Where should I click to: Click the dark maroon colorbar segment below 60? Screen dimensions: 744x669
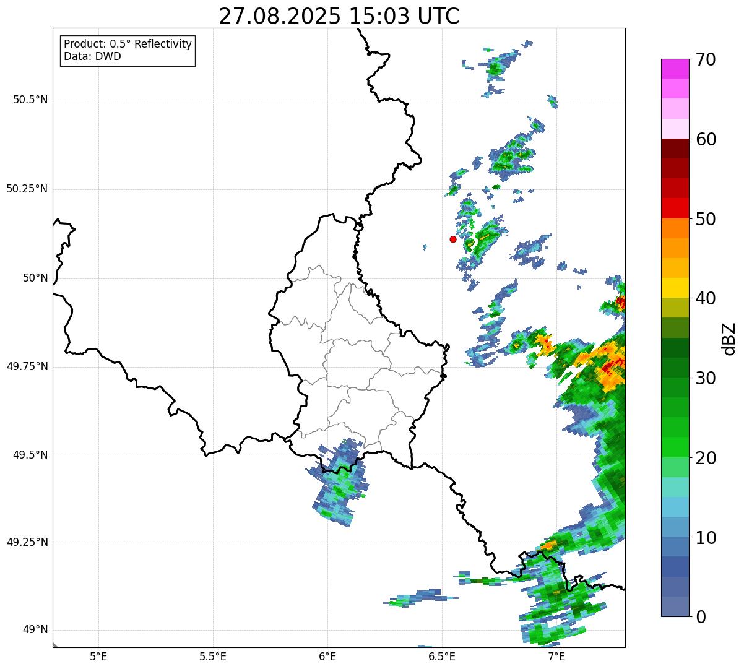(675, 149)
